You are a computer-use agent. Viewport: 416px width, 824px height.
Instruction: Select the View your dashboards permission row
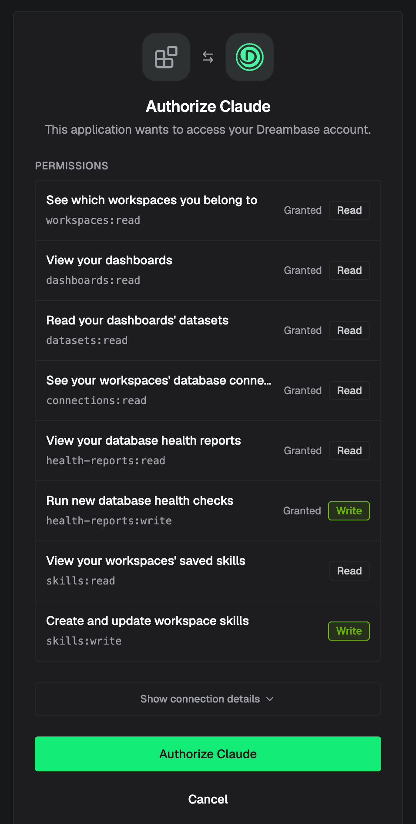[x=208, y=270]
